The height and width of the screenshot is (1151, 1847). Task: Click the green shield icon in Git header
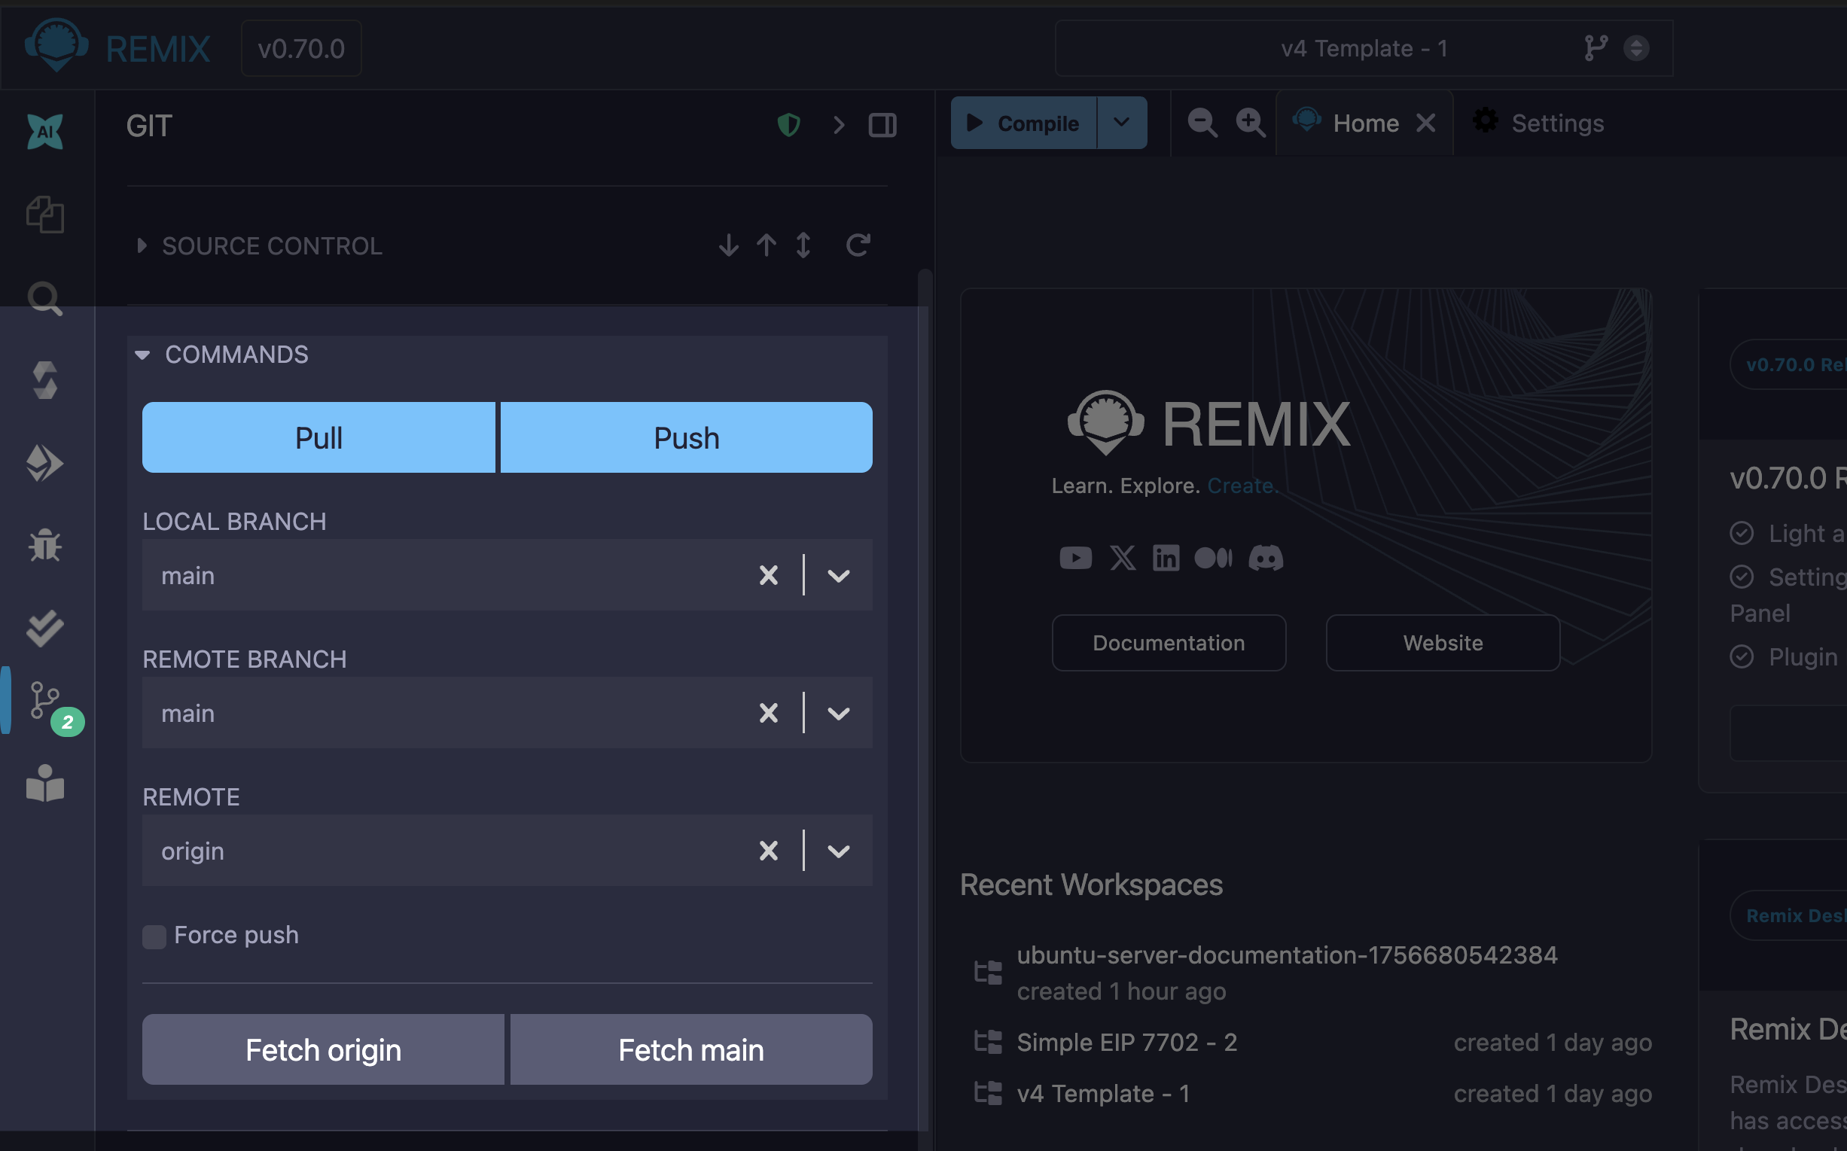click(789, 125)
